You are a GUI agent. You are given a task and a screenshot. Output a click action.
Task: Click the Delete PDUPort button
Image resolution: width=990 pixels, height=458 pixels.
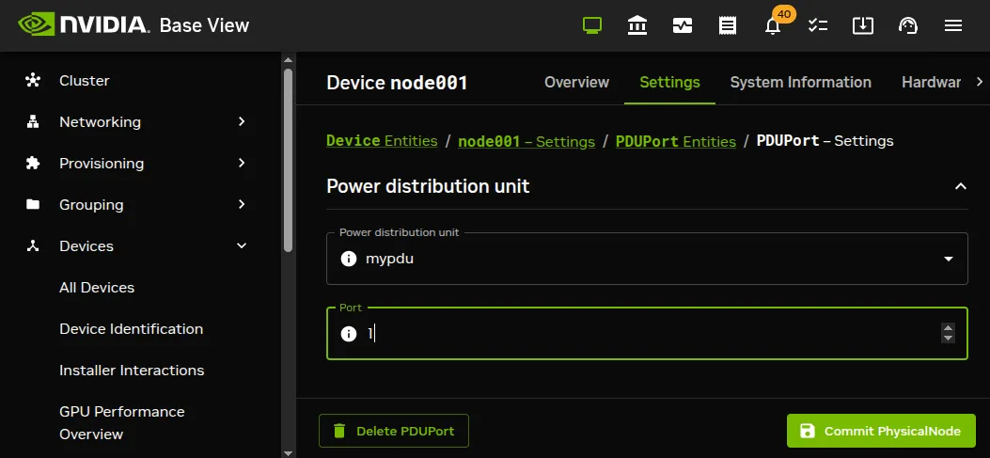point(394,431)
